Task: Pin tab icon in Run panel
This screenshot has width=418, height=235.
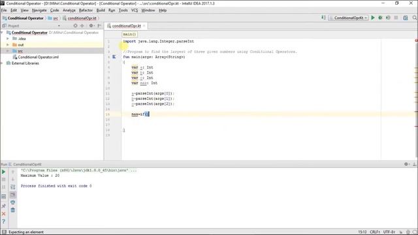Action: click(3, 206)
